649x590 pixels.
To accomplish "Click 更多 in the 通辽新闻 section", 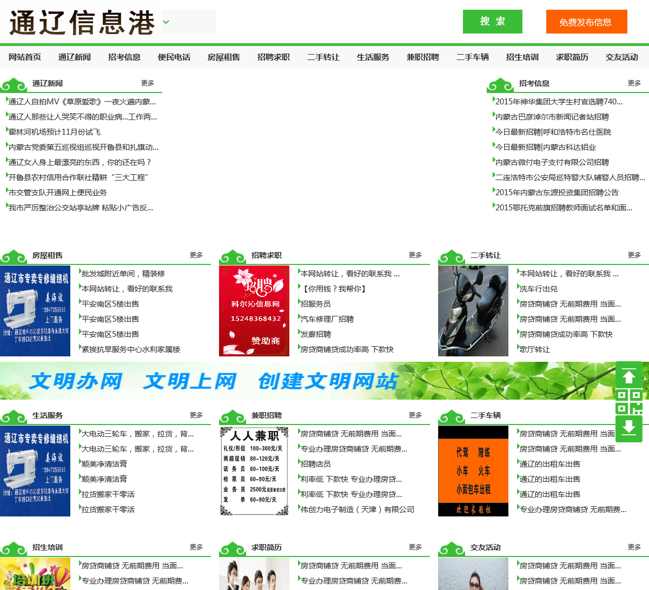I will 148,83.
